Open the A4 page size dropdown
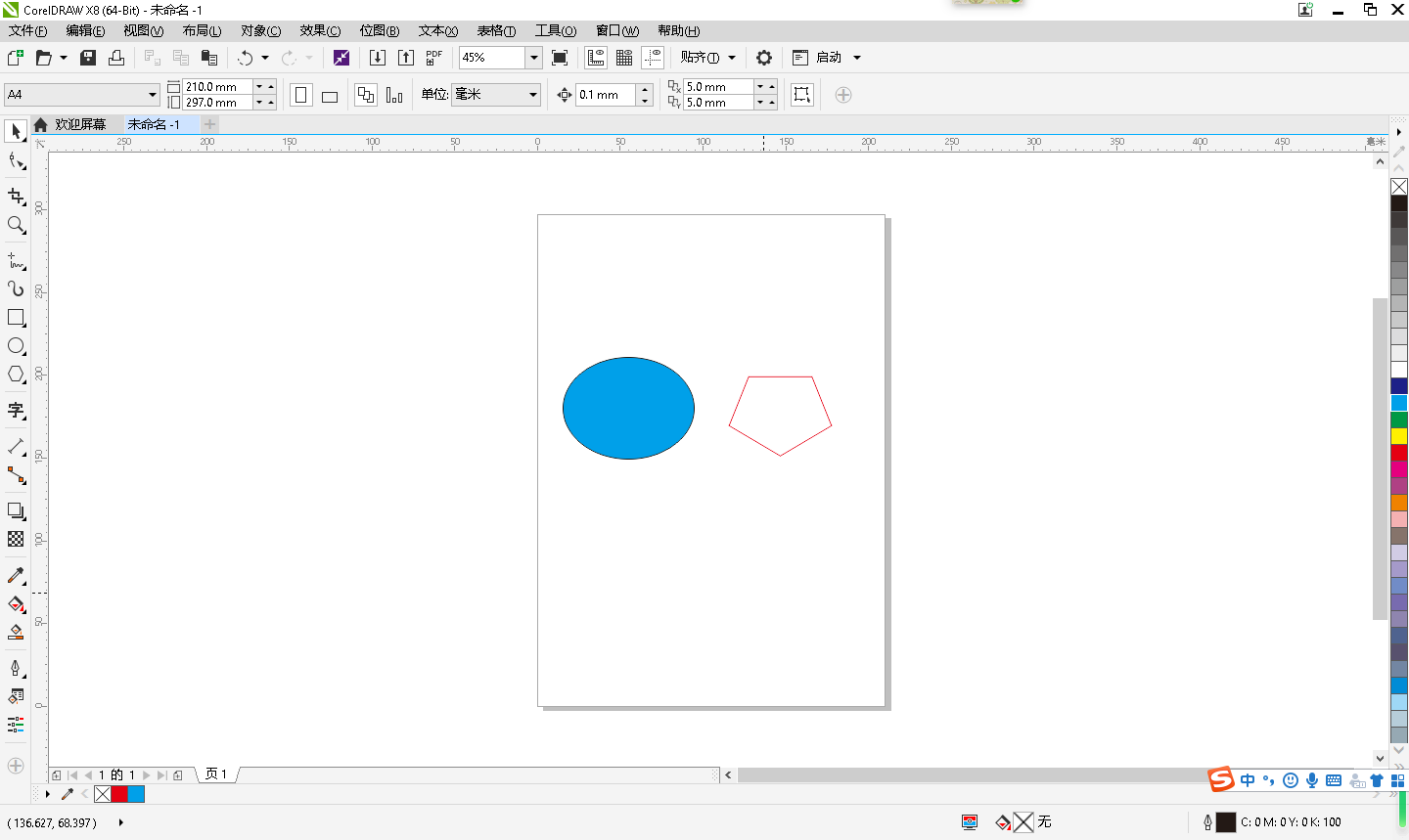 pyautogui.click(x=153, y=95)
